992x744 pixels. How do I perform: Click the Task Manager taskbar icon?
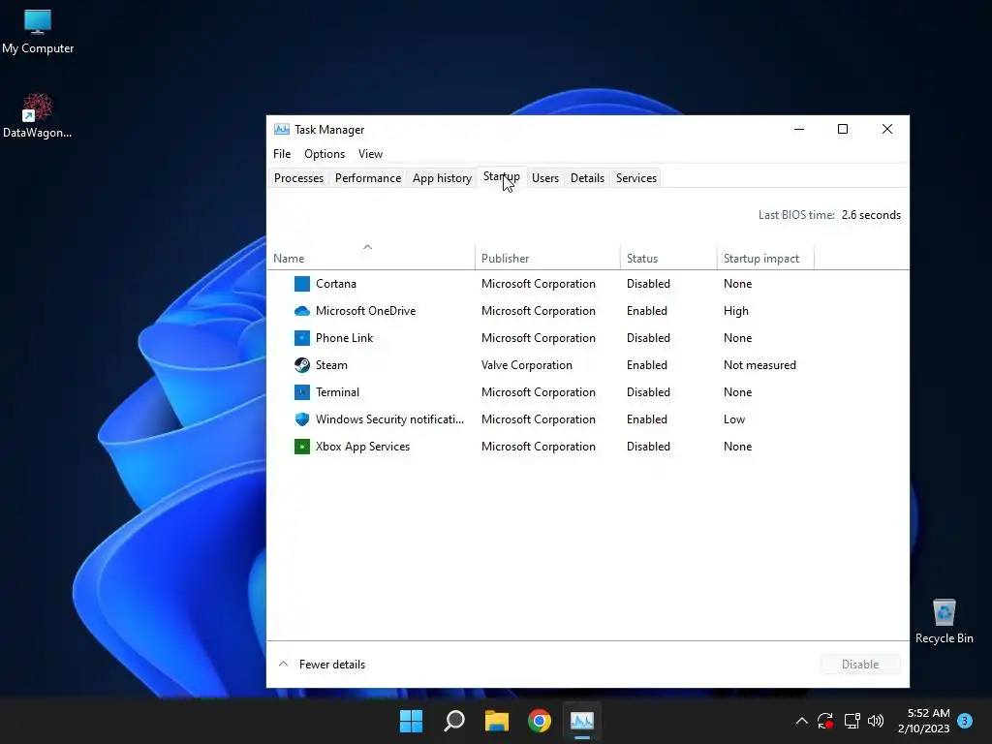tap(582, 721)
